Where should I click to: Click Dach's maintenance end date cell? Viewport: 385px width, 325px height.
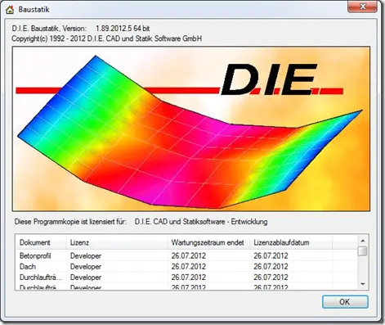pos(189,267)
